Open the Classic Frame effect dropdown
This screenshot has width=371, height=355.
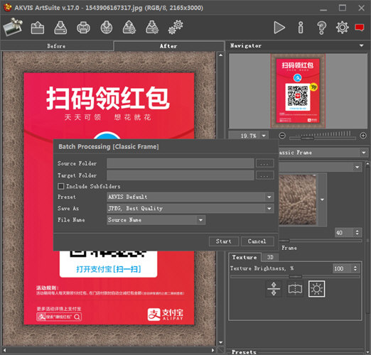pos(323,153)
